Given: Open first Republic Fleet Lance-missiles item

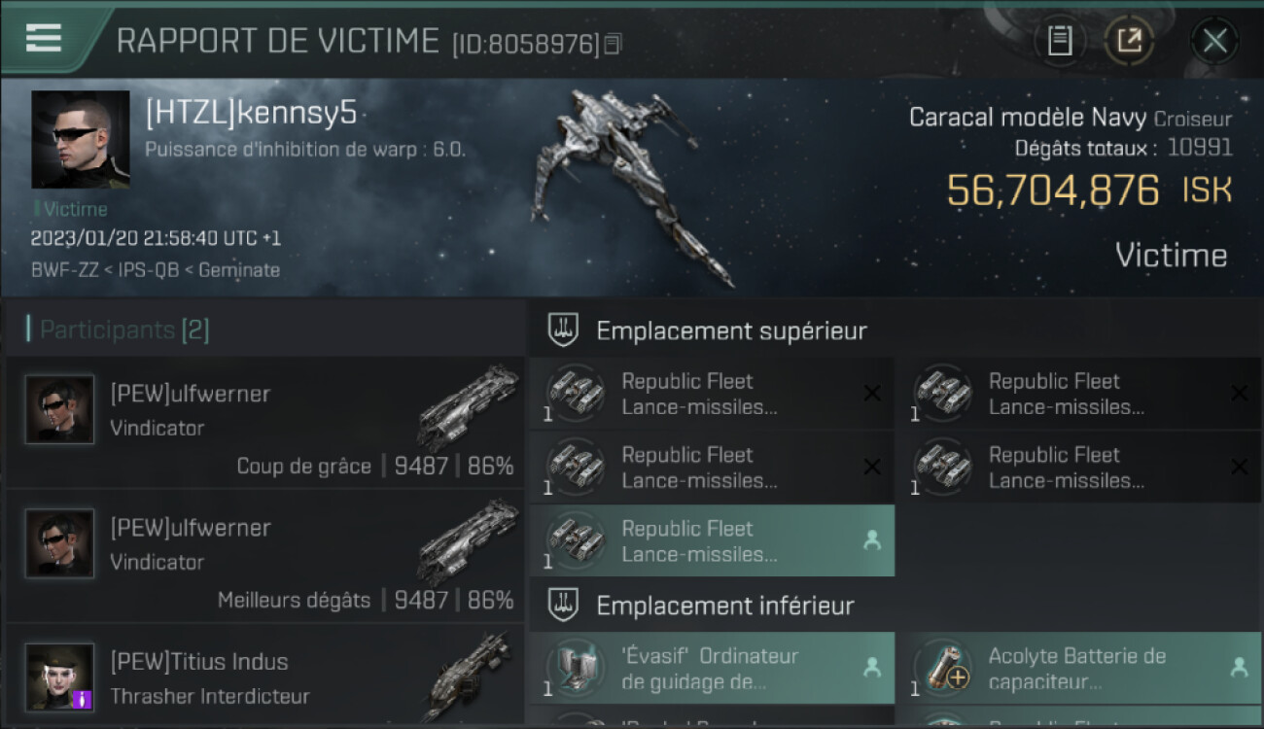Looking at the screenshot, I should point(712,394).
